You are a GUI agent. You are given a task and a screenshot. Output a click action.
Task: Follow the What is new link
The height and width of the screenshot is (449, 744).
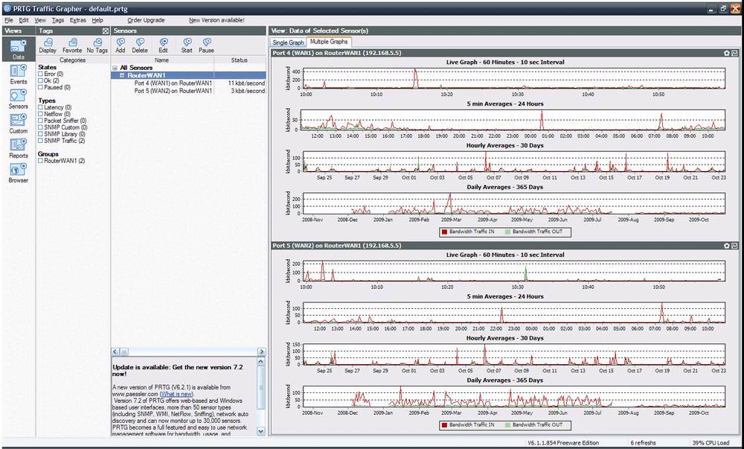pos(176,394)
